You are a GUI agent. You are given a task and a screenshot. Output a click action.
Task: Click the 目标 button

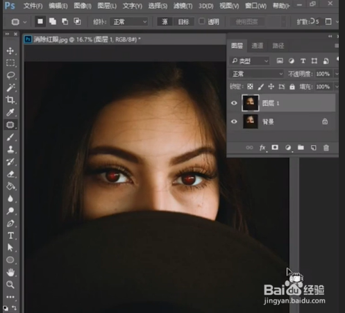[x=183, y=22]
